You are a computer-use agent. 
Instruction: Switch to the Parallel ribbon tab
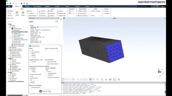point(77,6)
